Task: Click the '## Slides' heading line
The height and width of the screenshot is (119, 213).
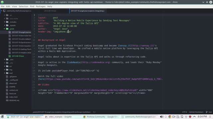Action: tap(44, 85)
